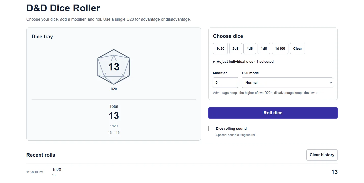Click the D20 label below the die
The height and width of the screenshot is (183, 364).
(x=114, y=89)
